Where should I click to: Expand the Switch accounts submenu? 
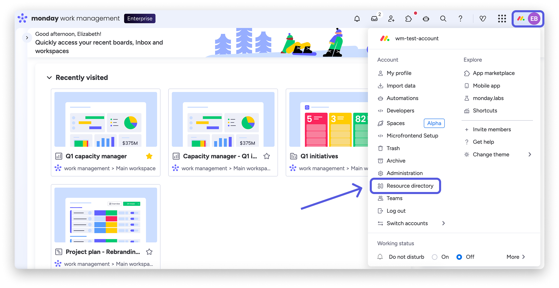(x=443, y=223)
